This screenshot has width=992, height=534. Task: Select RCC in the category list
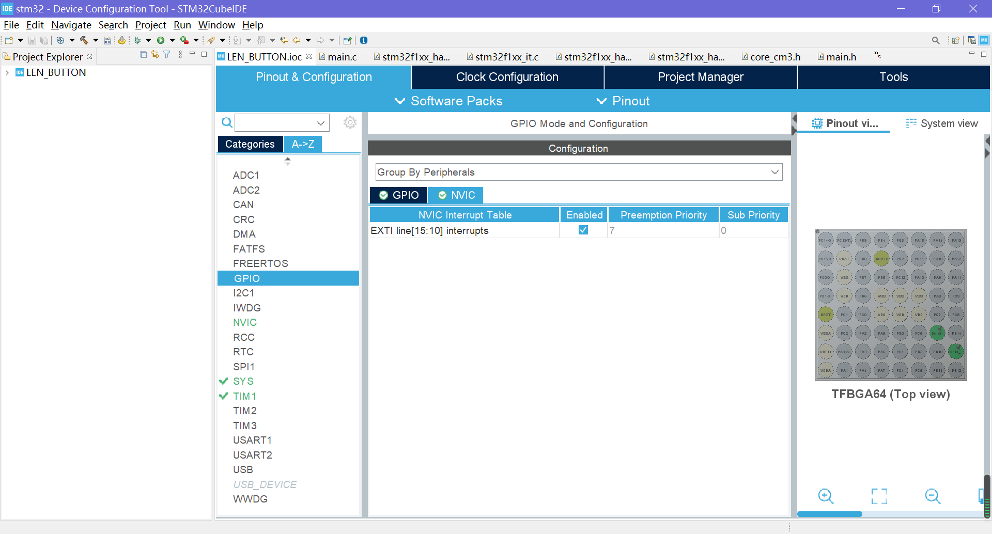pos(243,337)
